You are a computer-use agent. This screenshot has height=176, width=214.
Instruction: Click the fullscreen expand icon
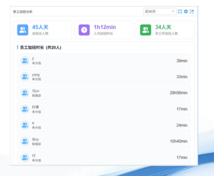tap(180, 12)
